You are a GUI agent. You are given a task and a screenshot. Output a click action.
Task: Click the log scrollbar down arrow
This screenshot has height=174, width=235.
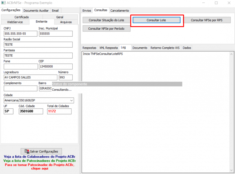232,170
